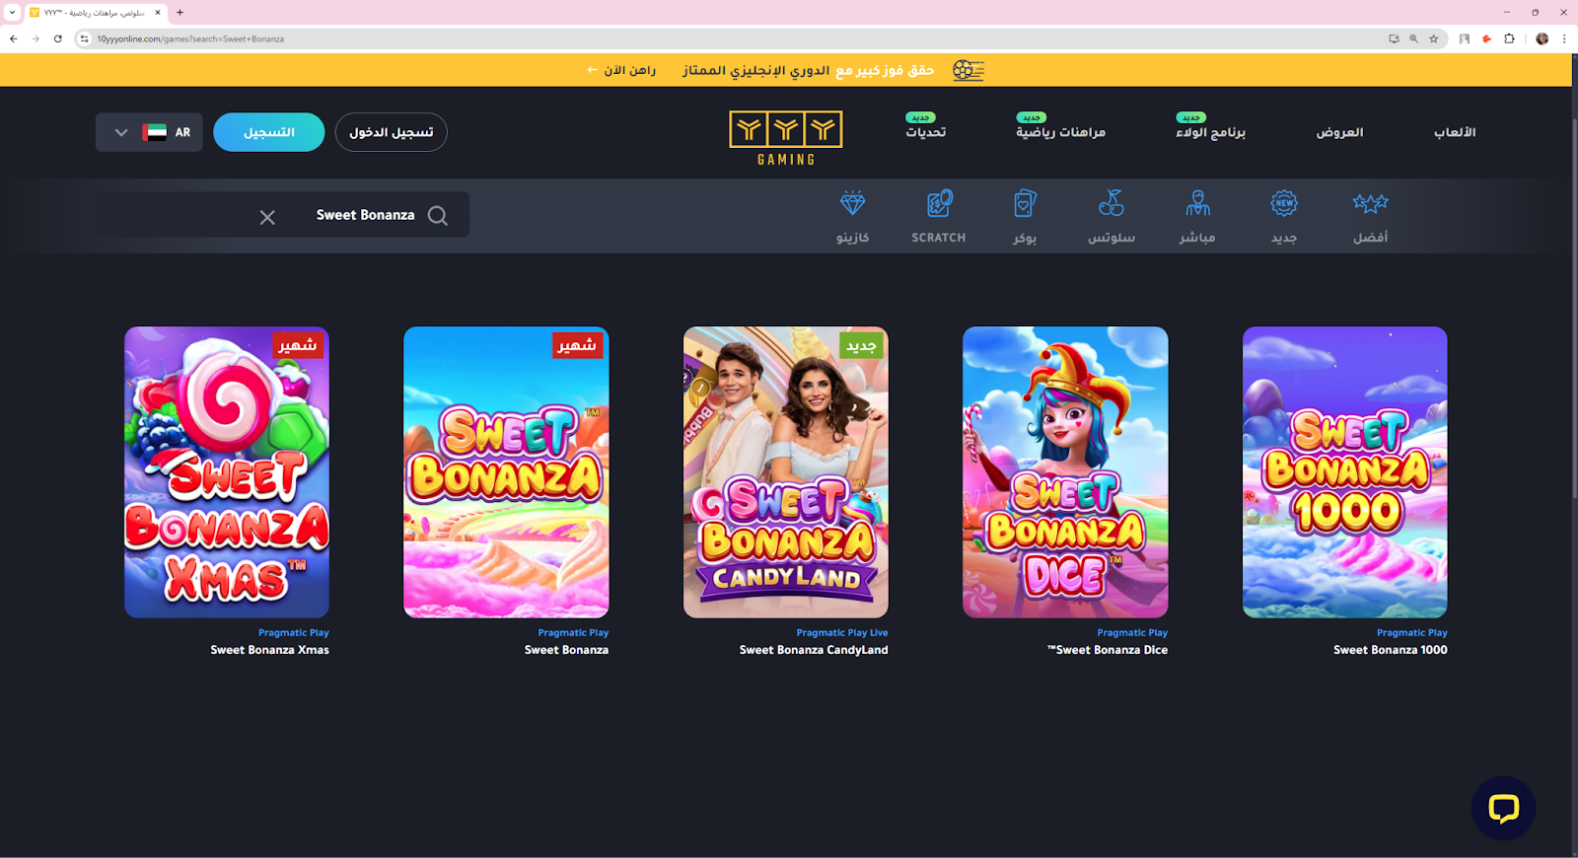Click the browser address bar
Screen dimensions: 1578x858
[730, 38]
